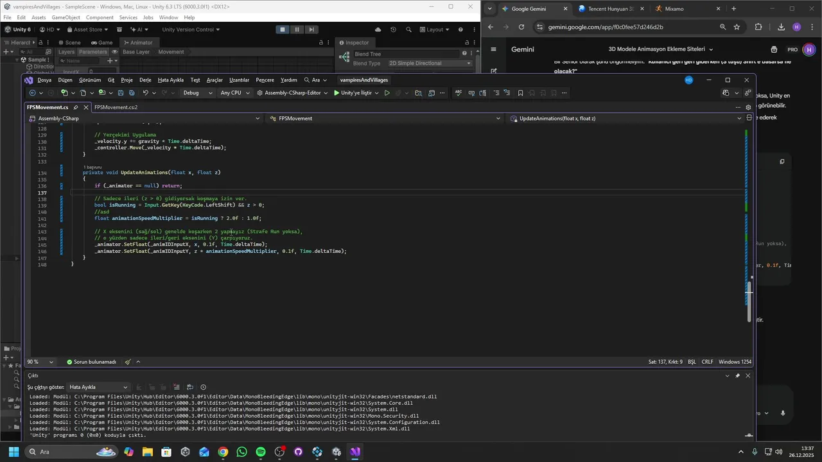Open the GameObject menu in Unity
This screenshot has width=822, height=462.
[66, 17]
